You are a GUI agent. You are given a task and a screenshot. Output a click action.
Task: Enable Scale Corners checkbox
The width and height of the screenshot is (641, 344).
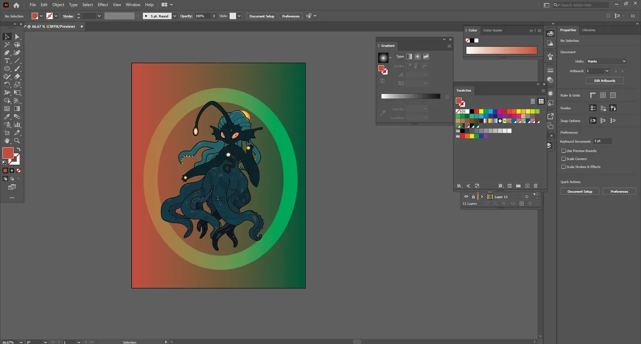coord(563,159)
